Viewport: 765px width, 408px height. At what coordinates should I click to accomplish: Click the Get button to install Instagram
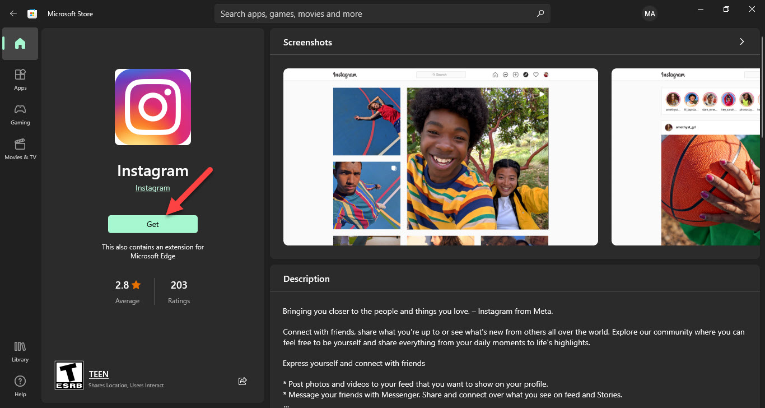(153, 224)
